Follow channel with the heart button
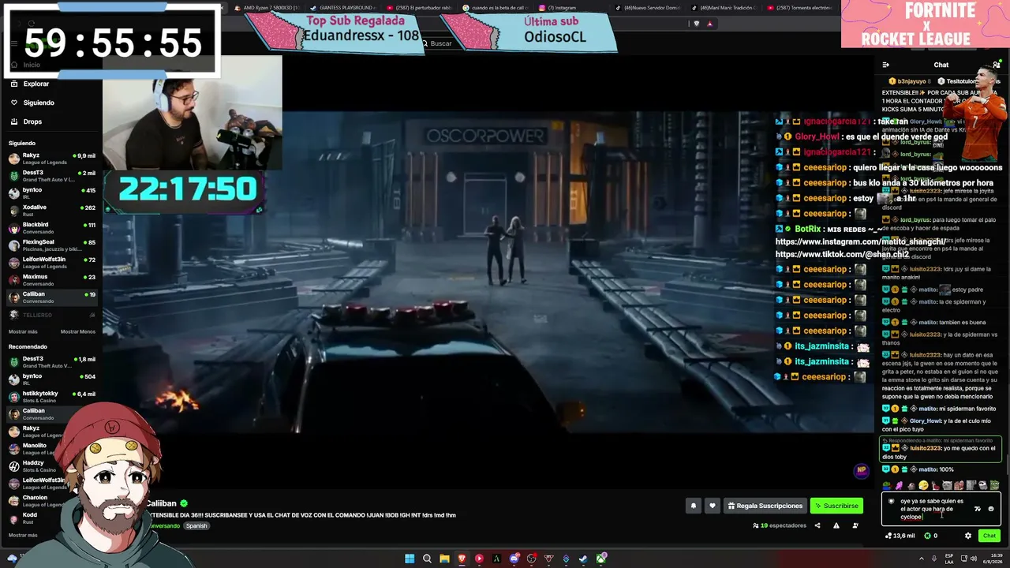This screenshot has height=568, width=1010. click(713, 506)
